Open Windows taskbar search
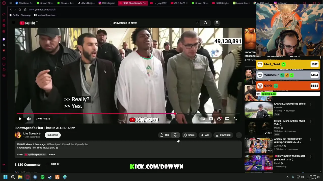 pos(13,177)
